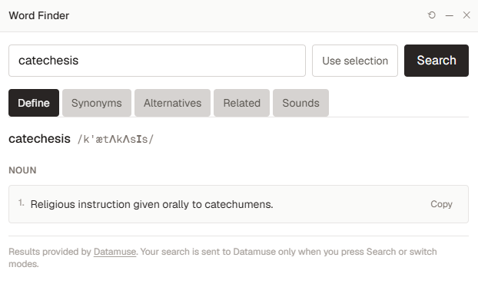Click the NOUN part-of-speech label

(x=22, y=170)
